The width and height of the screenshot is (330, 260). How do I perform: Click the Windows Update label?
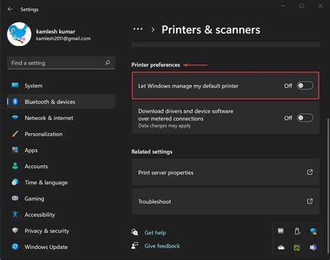[x=46, y=247]
